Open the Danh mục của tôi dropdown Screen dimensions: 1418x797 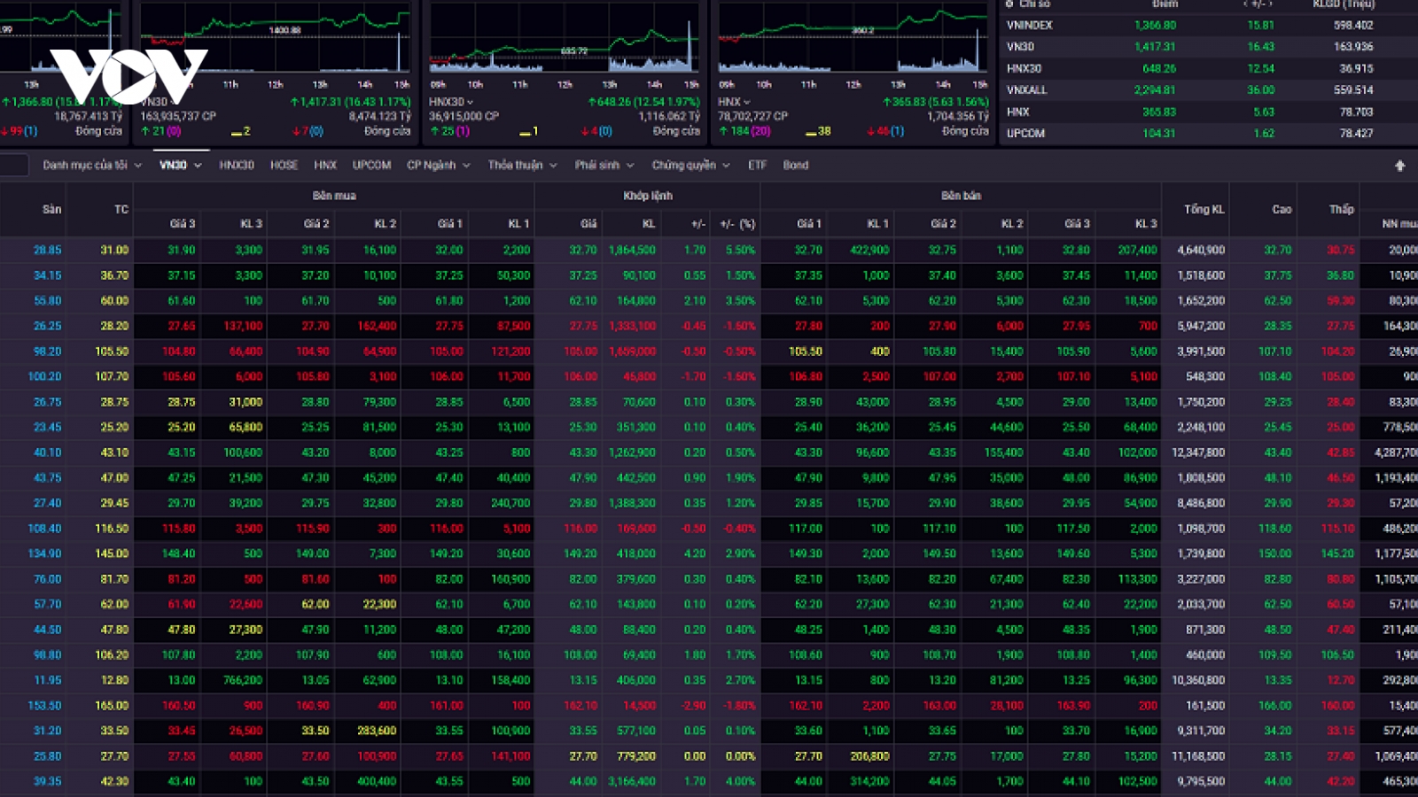point(92,166)
